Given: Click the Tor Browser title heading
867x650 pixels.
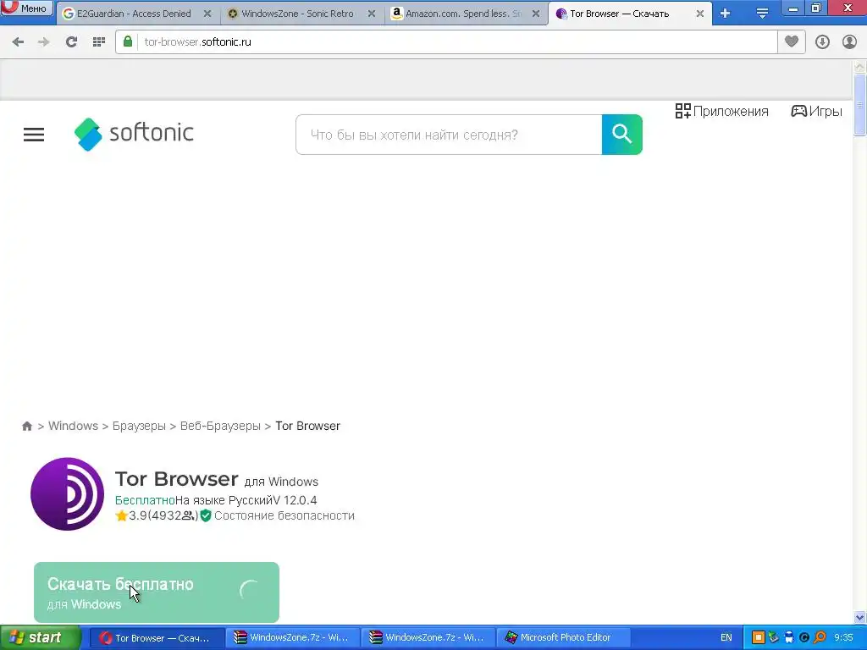Looking at the screenshot, I should coord(176,479).
